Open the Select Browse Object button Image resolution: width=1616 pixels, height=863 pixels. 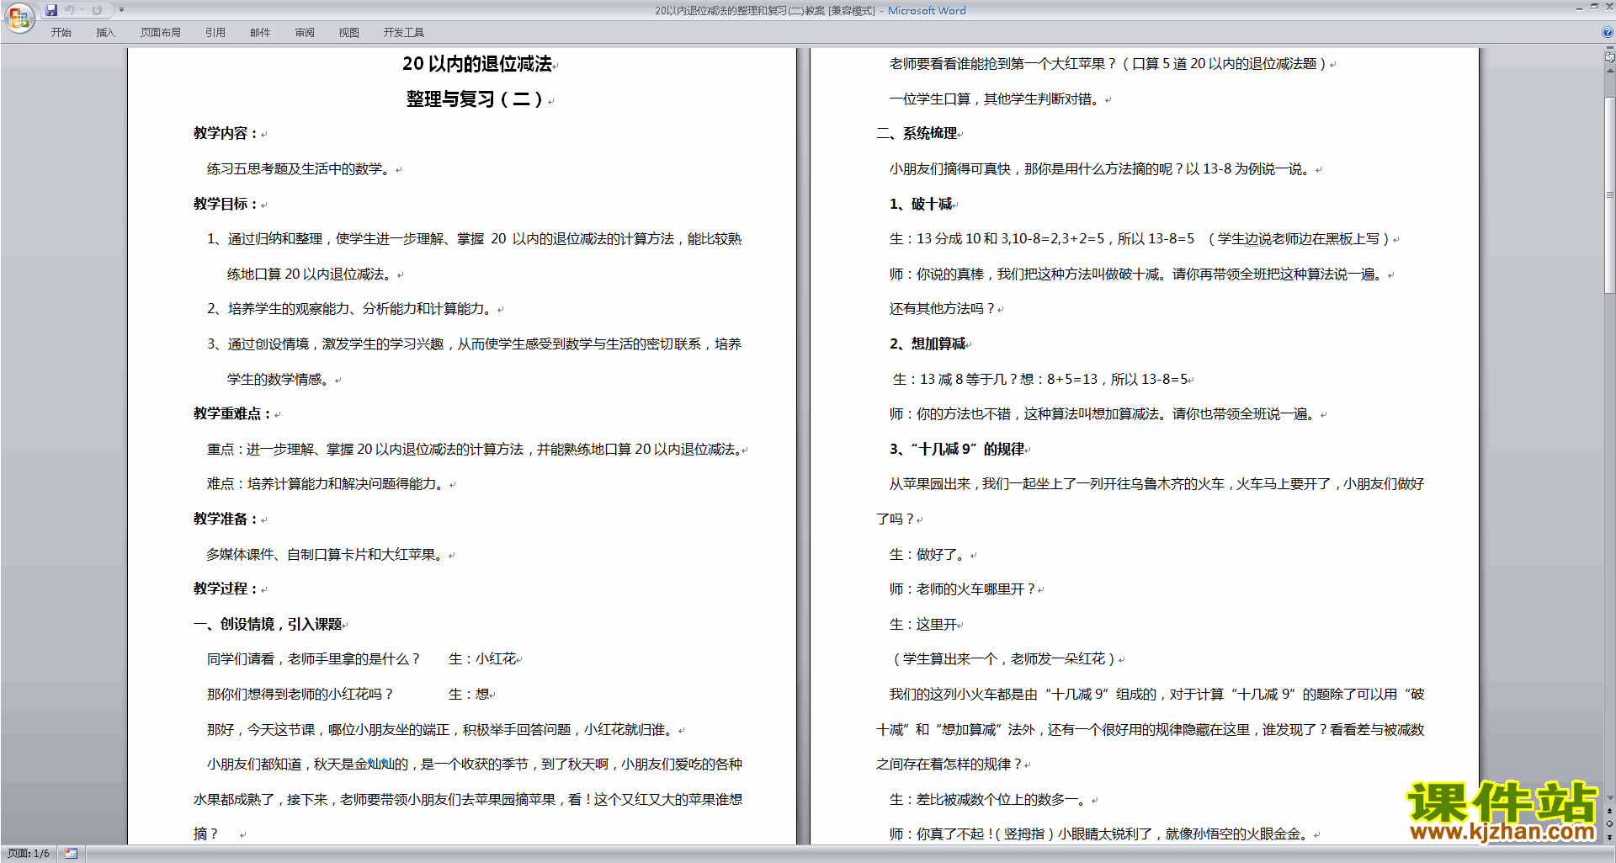[x=1609, y=824]
